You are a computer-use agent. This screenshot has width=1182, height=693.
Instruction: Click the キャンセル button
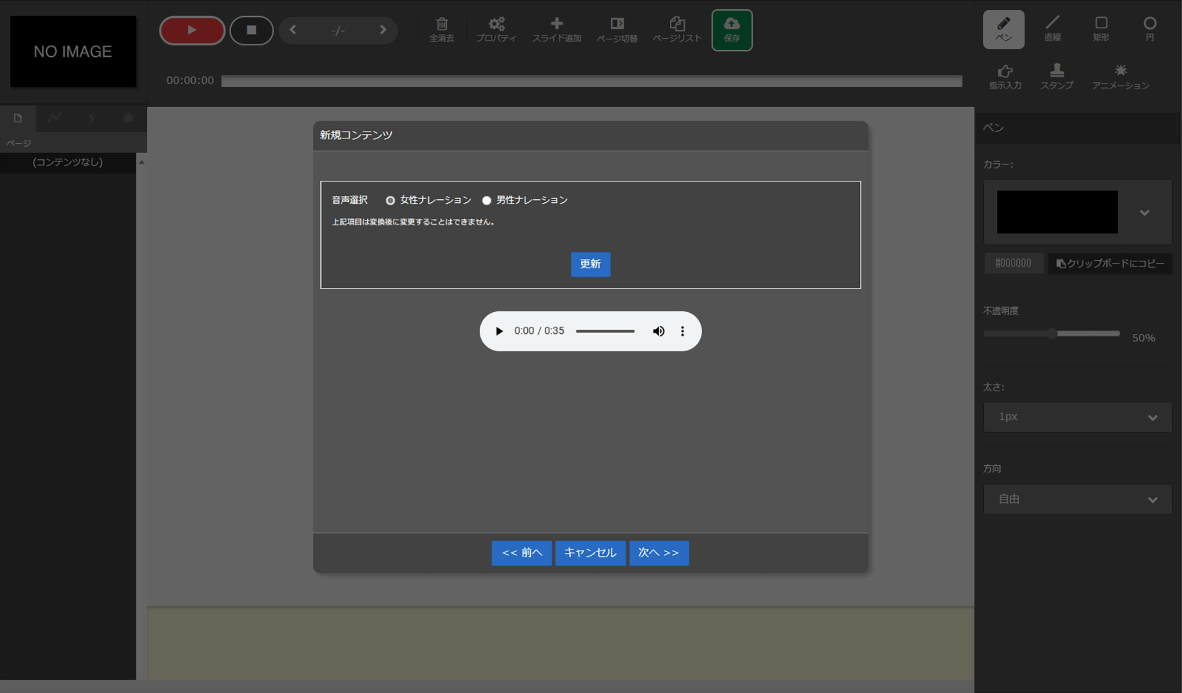(x=590, y=553)
